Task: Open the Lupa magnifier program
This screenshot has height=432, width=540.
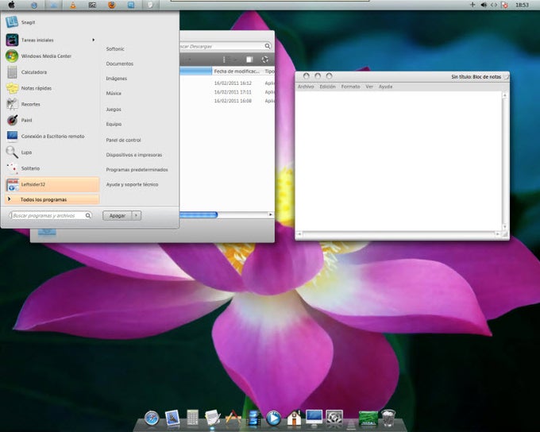Action: 26,152
